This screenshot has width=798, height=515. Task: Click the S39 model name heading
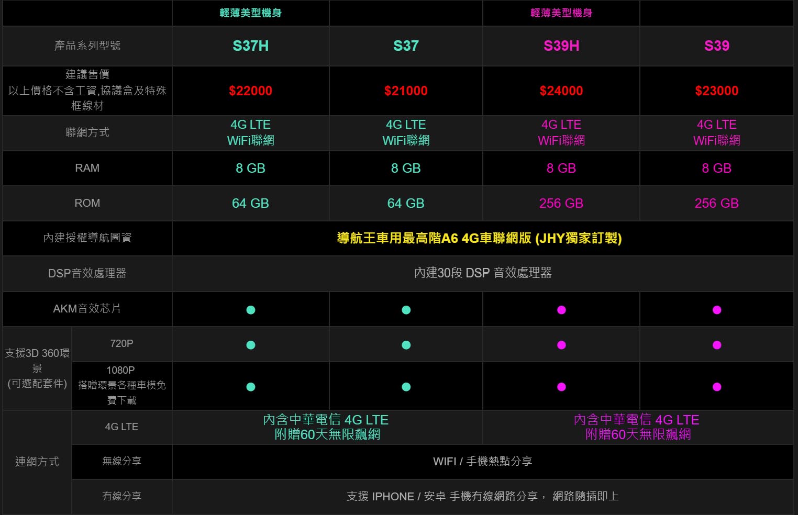tap(717, 46)
